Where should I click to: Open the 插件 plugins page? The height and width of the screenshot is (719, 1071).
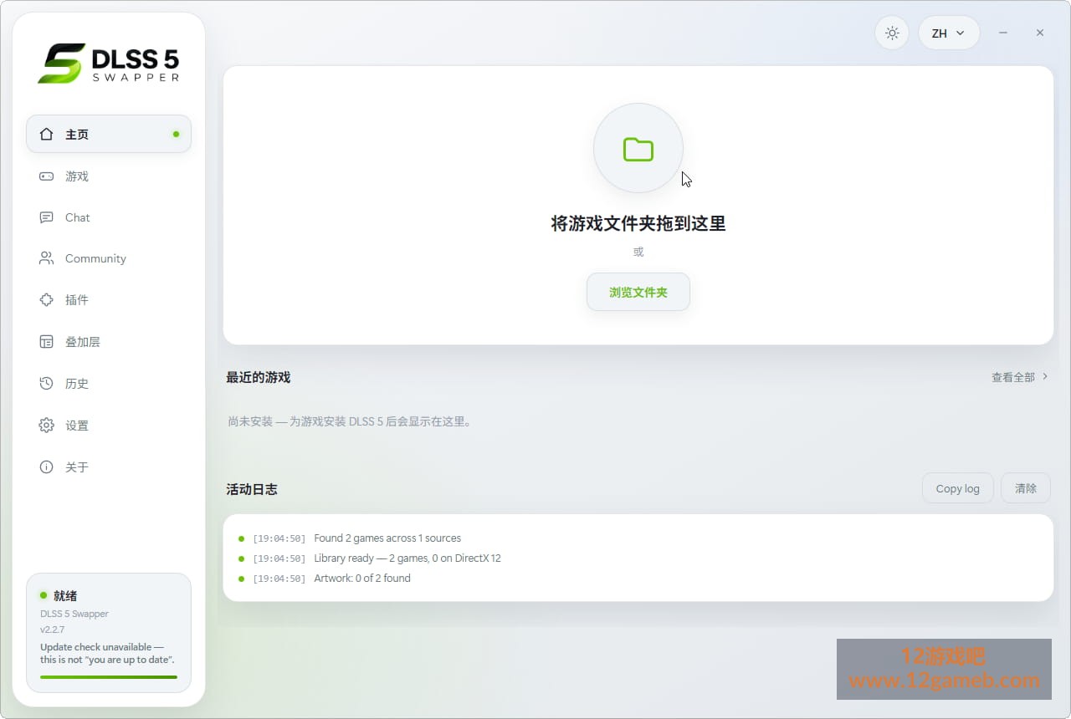tap(109, 300)
